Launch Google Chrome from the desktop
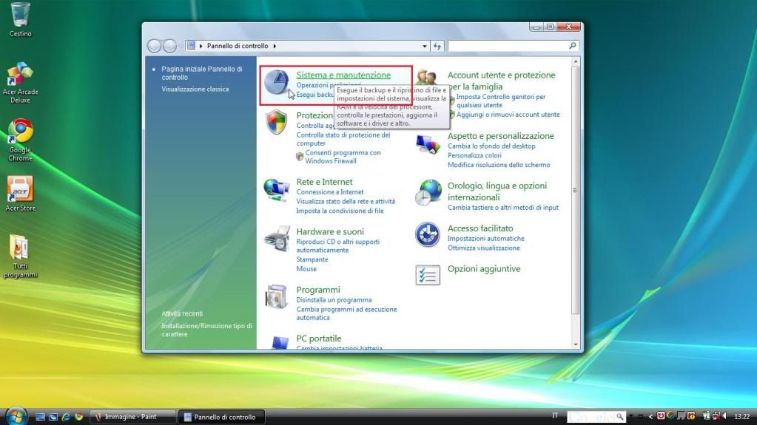 point(20,140)
